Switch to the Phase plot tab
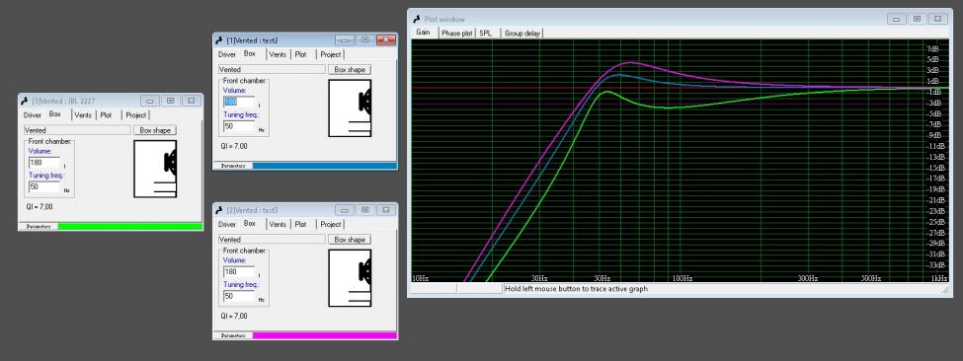This screenshot has height=361, width=963. tap(457, 34)
